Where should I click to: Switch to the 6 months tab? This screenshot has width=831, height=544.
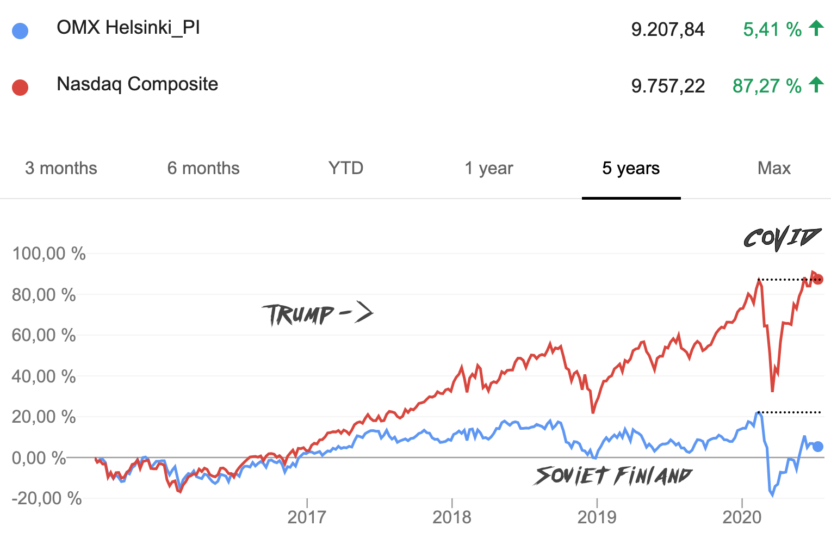coord(203,168)
